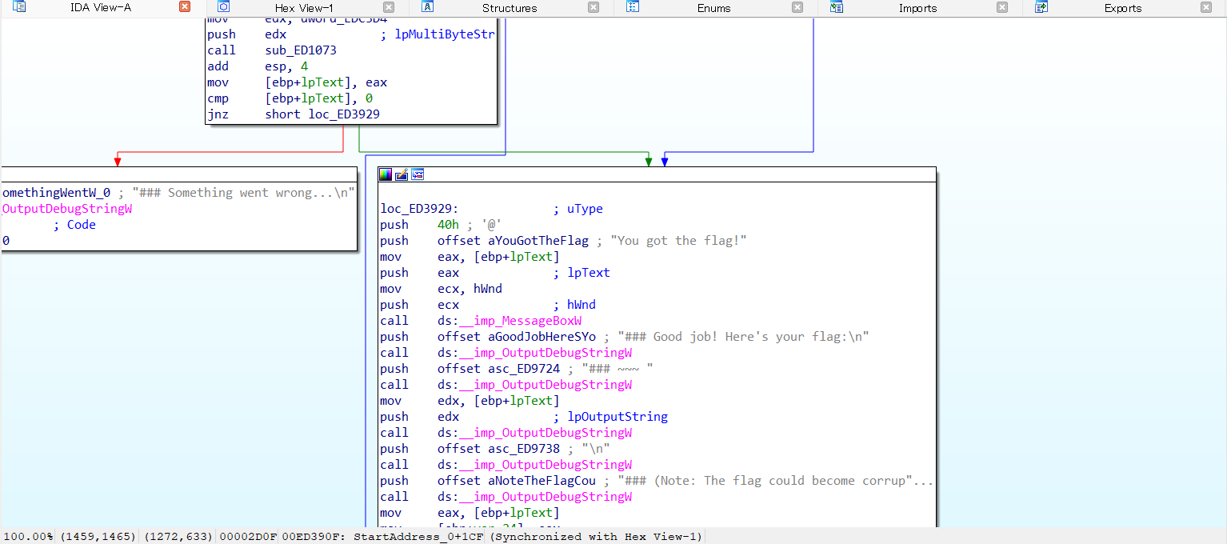Click the cmp [ebp+lpText], 0 instruction

click(290, 98)
